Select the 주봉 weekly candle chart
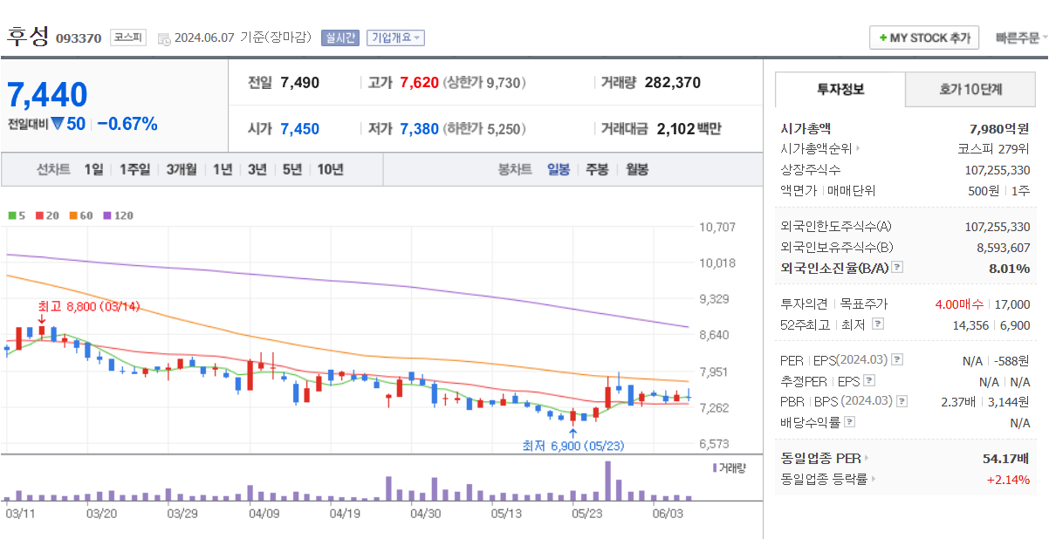This screenshot has height=539, width=1049. click(597, 169)
